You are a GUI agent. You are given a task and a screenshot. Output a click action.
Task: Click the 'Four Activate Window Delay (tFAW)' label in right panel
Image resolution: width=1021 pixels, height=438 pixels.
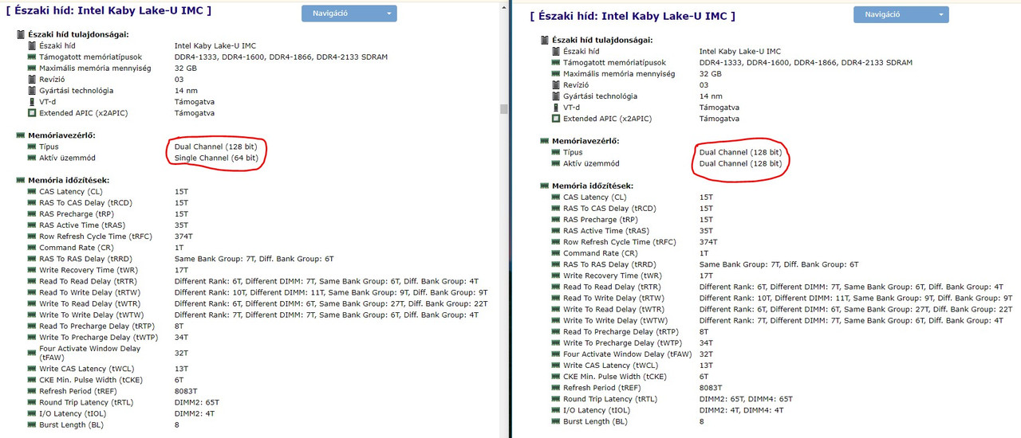coord(627,354)
